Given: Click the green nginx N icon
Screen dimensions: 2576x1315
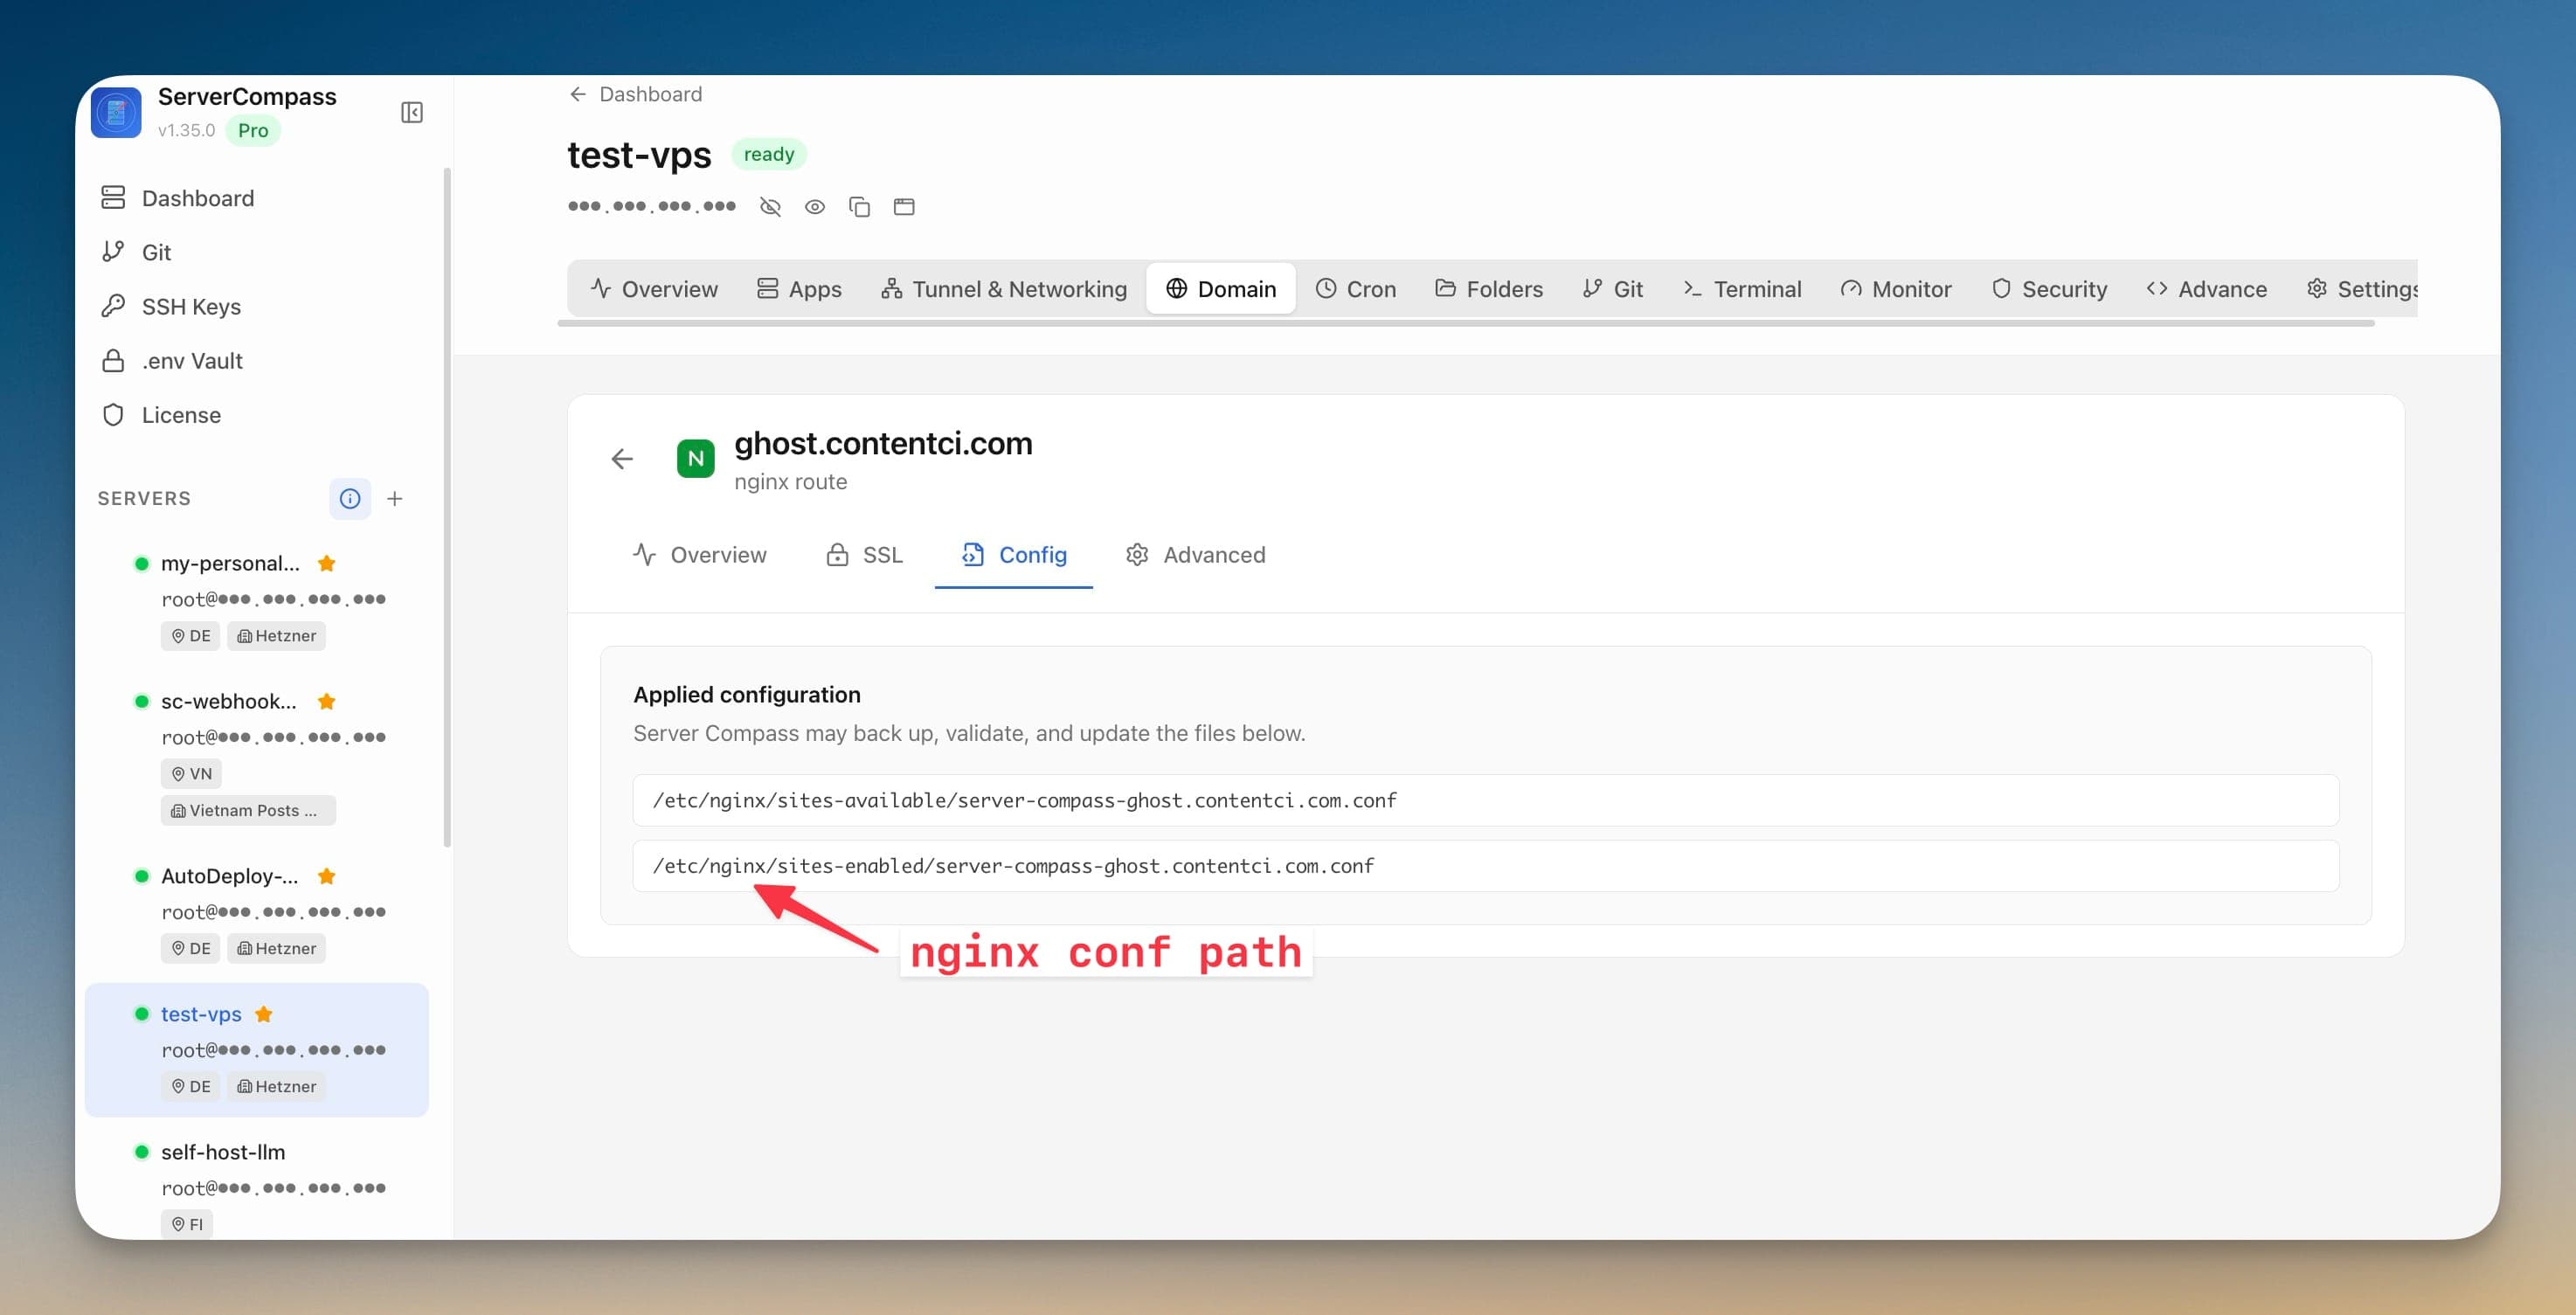Looking at the screenshot, I should point(696,459).
